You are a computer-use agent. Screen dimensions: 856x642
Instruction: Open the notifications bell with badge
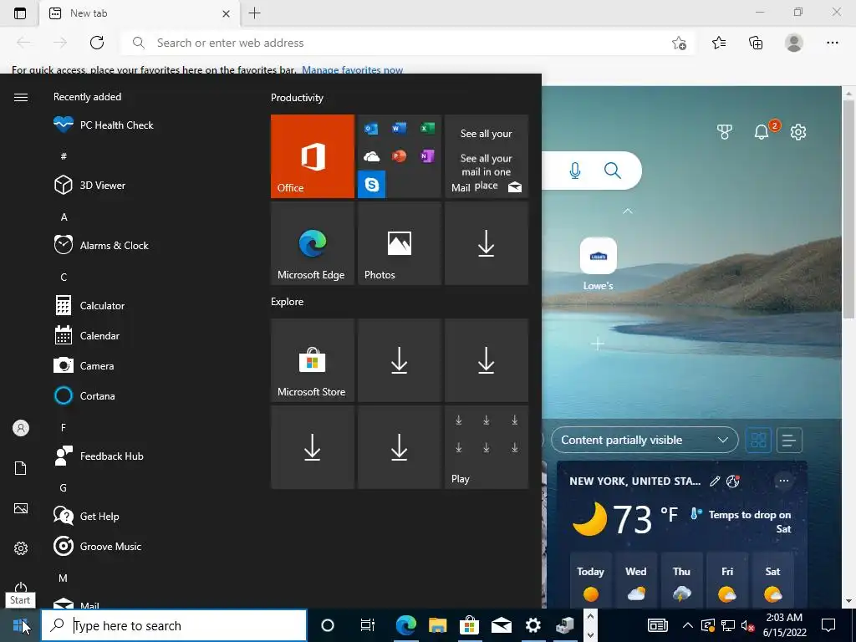click(762, 131)
